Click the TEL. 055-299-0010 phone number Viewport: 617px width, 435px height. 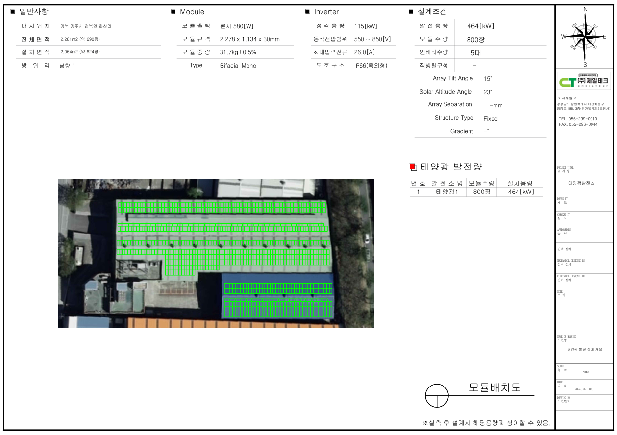coord(578,119)
